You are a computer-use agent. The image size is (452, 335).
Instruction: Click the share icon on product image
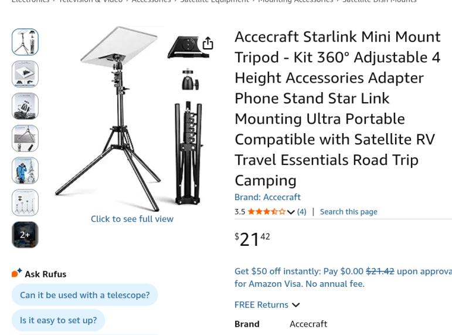pyautogui.click(x=208, y=44)
